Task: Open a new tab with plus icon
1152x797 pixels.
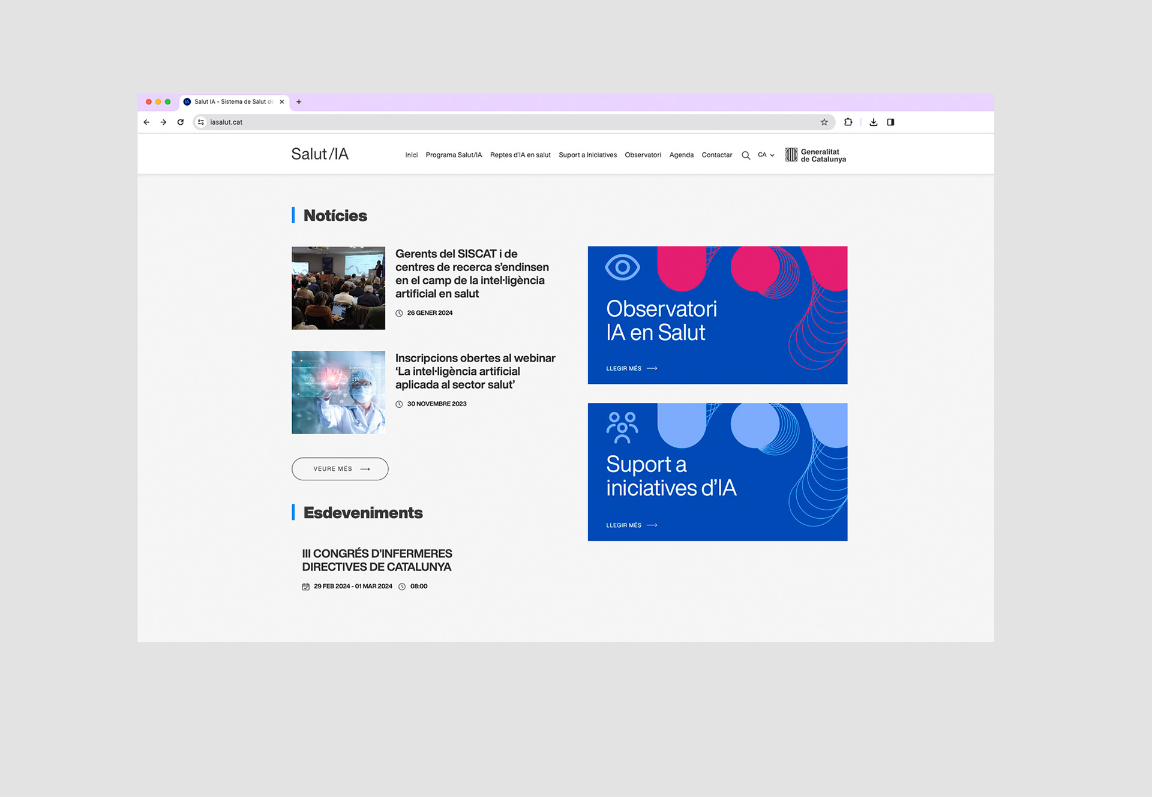Action: point(299,102)
